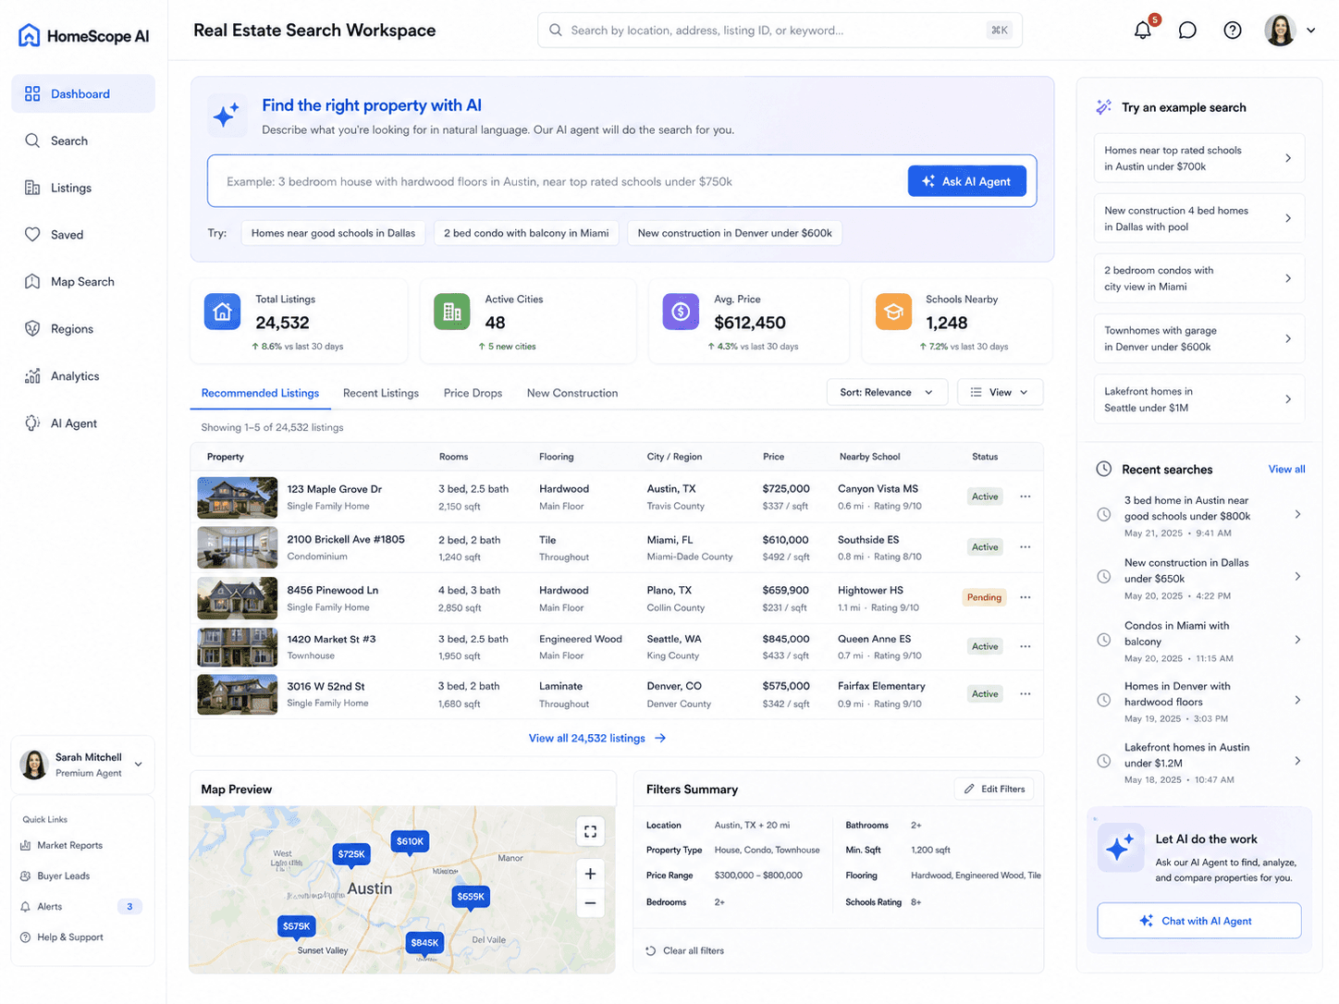
Task: Click the top search input field
Action: tap(780, 31)
